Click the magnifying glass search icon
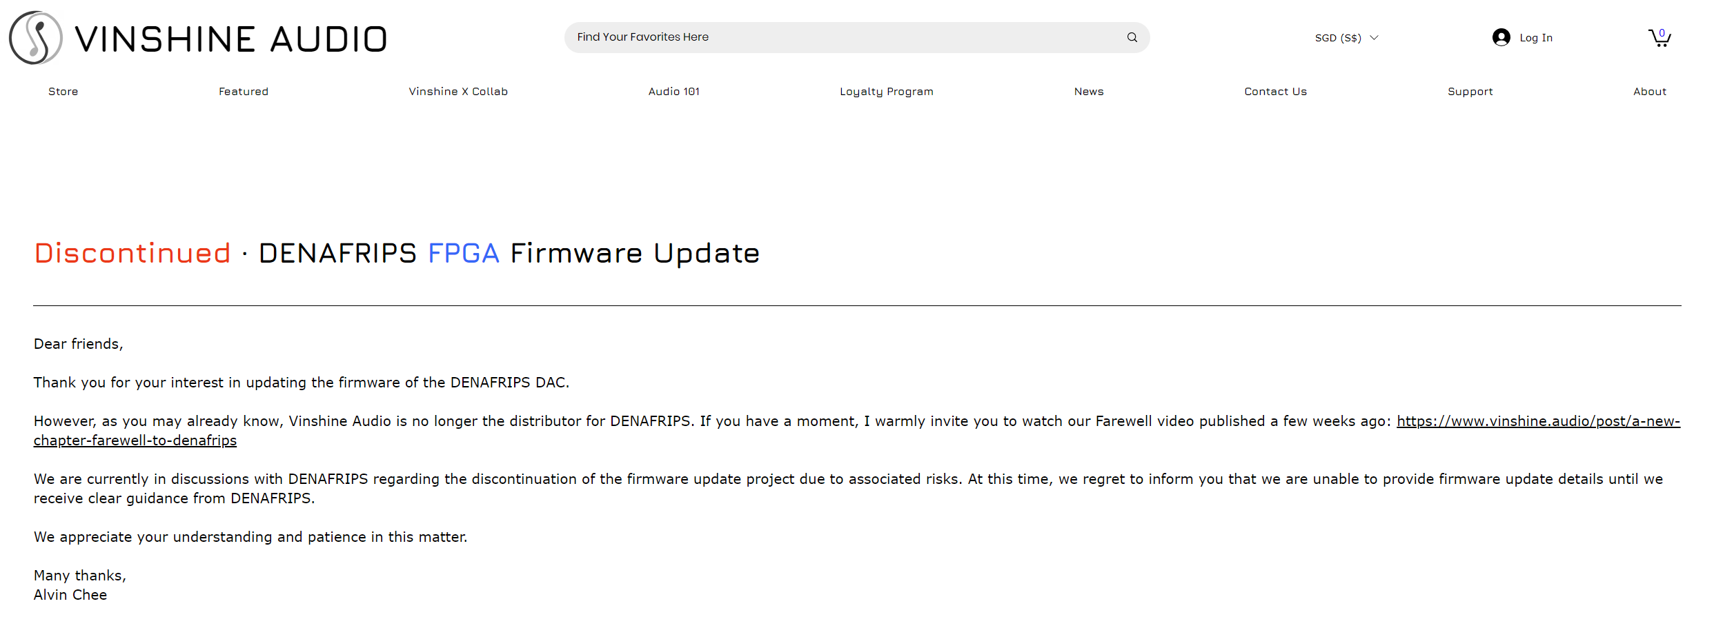 1132,37
